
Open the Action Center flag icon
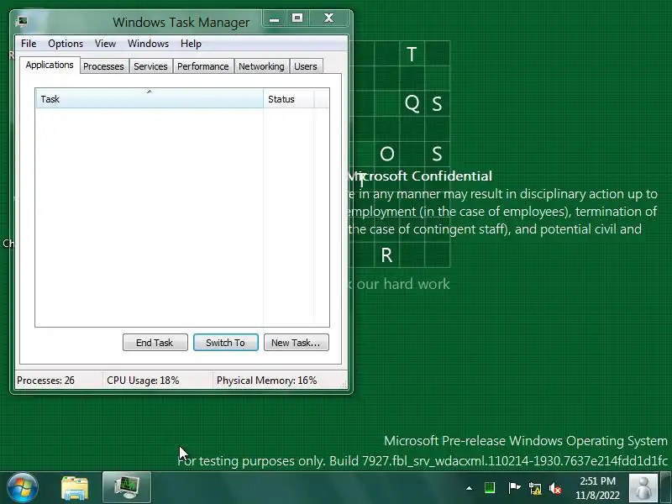[x=513, y=488]
